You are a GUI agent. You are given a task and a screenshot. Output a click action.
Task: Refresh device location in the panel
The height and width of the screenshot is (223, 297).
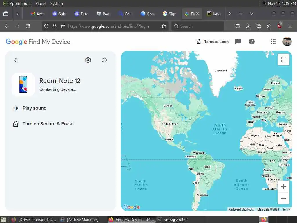tap(104, 60)
